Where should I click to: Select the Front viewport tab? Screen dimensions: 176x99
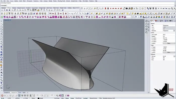tap(20, 92)
